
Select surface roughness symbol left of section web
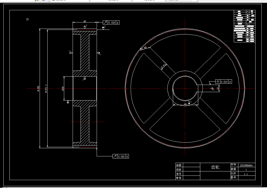(71, 53)
